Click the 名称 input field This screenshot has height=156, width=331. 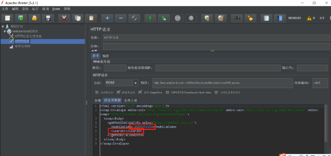216,38
